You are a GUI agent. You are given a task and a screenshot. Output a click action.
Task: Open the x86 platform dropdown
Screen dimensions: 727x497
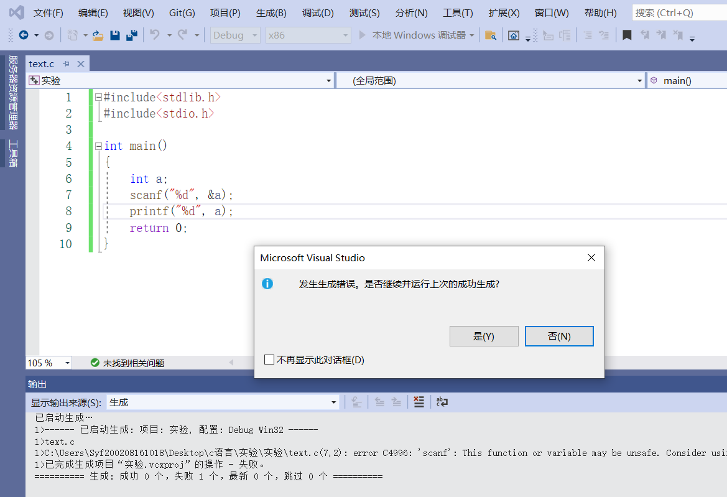tap(308, 35)
